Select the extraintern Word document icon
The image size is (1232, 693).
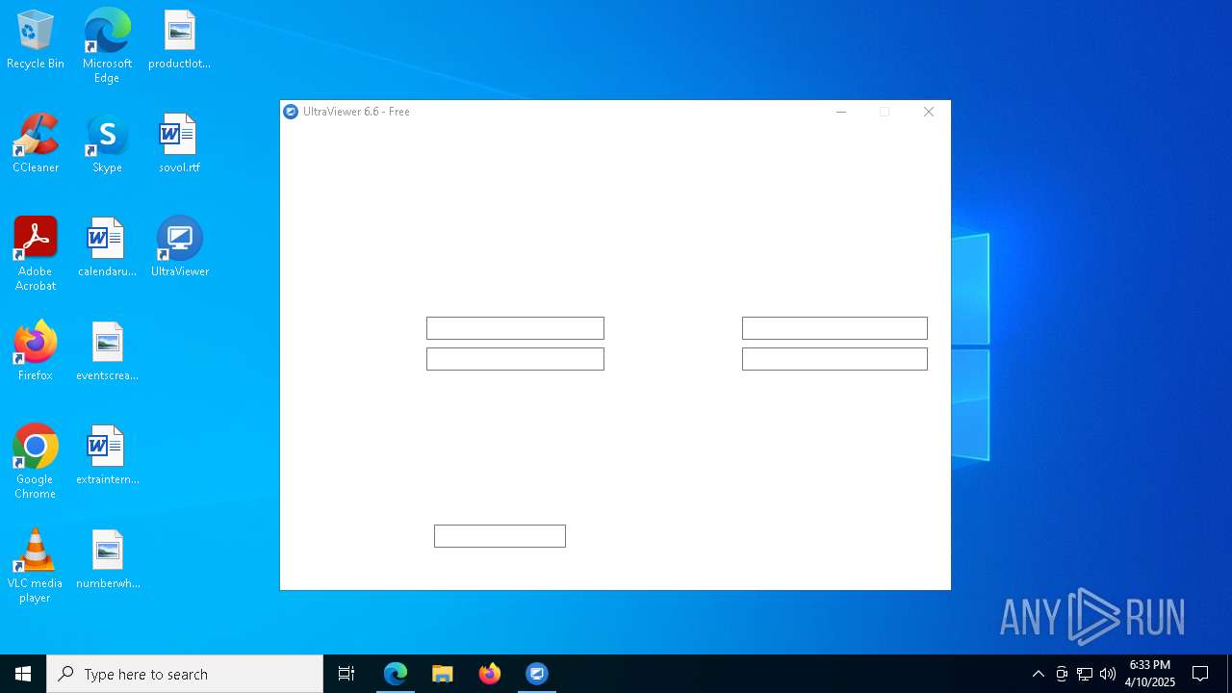pos(107,456)
